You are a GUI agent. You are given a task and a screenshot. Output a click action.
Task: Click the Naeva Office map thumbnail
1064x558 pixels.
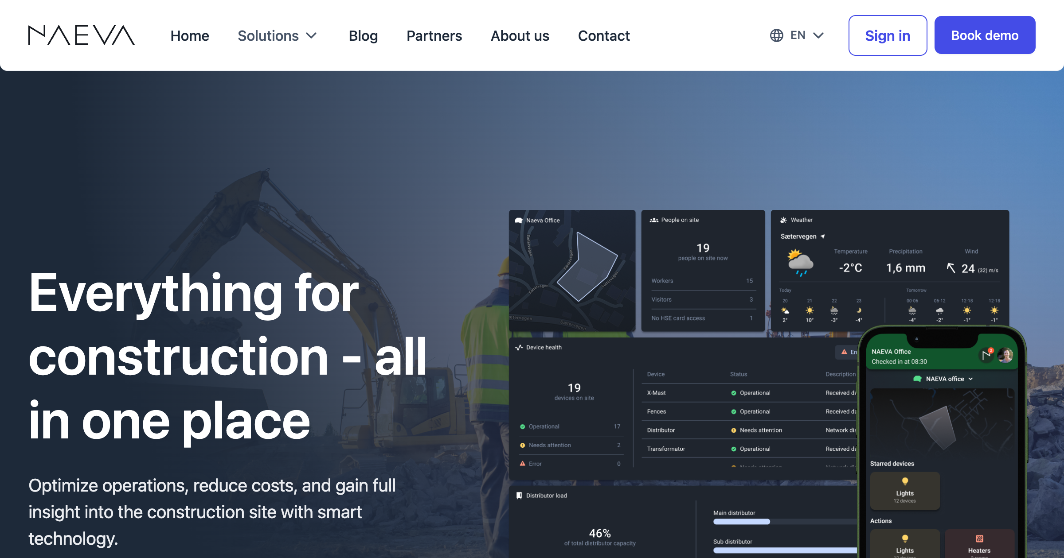(x=572, y=270)
